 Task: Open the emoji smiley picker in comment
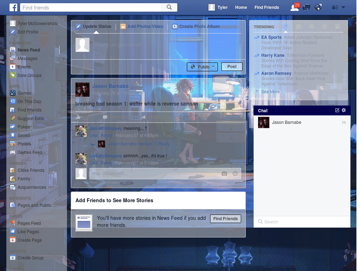pos(235,174)
